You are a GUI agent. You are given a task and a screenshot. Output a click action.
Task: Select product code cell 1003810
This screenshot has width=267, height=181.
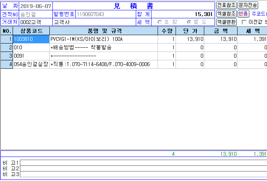[31, 39]
